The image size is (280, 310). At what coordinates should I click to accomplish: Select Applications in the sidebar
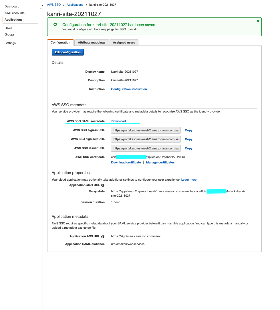(x=13, y=19)
